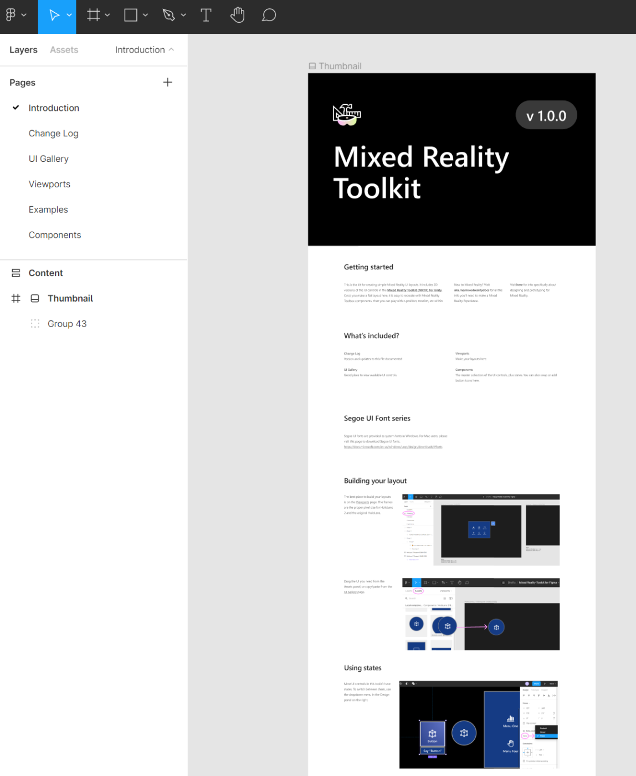
Task: Switch to the Layers tab
Action: point(23,50)
